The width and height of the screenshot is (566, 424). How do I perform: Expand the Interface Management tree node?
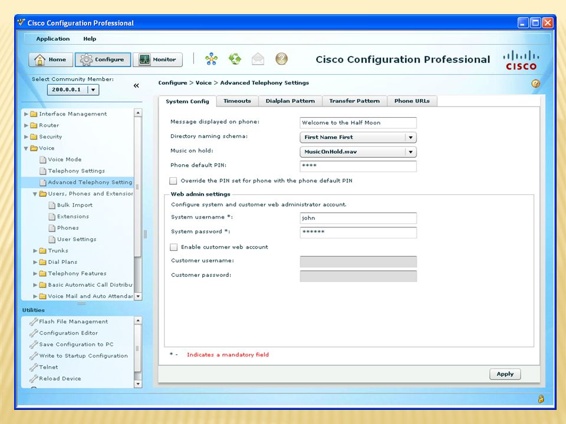pyautogui.click(x=26, y=114)
